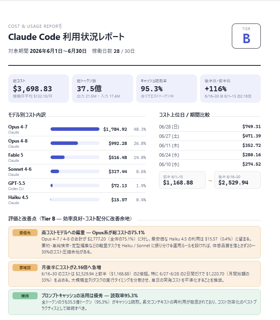Click the Opus 4-8 cost bar
Viewport: 280px width, 320px height.
(75, 143)
